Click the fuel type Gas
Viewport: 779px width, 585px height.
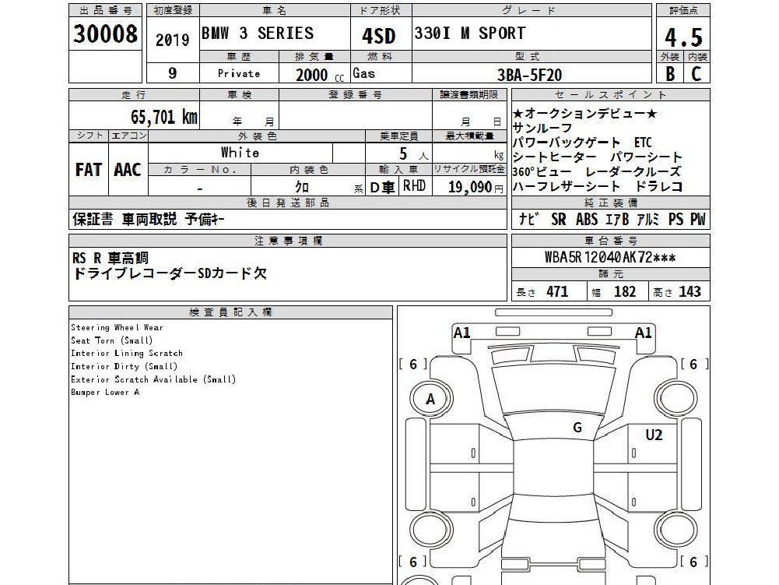[363, 74]
